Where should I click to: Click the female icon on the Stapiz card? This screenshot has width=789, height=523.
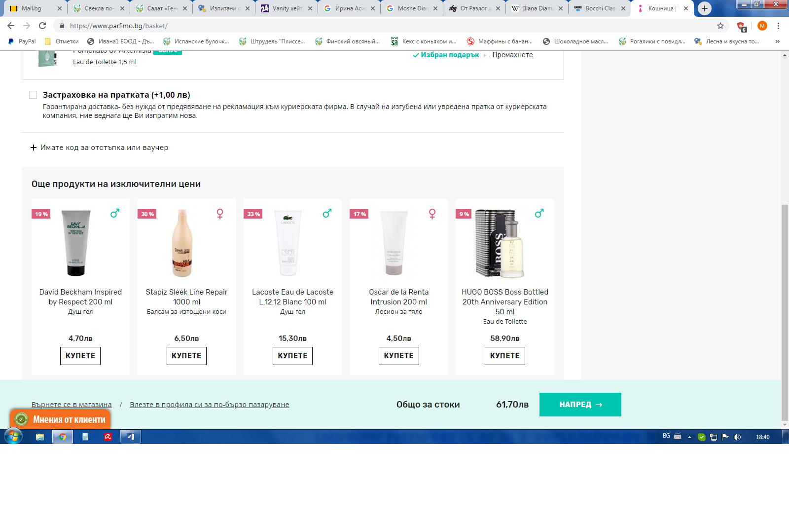click(220, 214)
